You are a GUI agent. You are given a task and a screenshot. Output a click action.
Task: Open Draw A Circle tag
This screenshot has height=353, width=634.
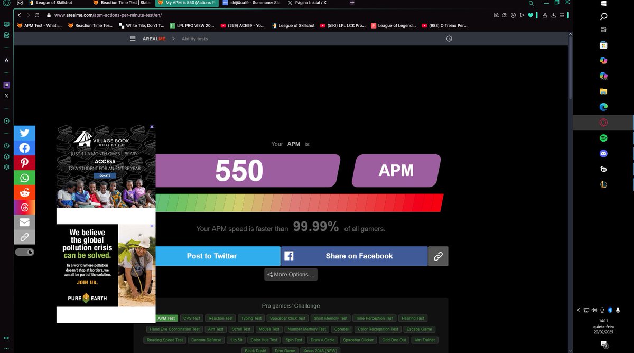coord(322,340)
